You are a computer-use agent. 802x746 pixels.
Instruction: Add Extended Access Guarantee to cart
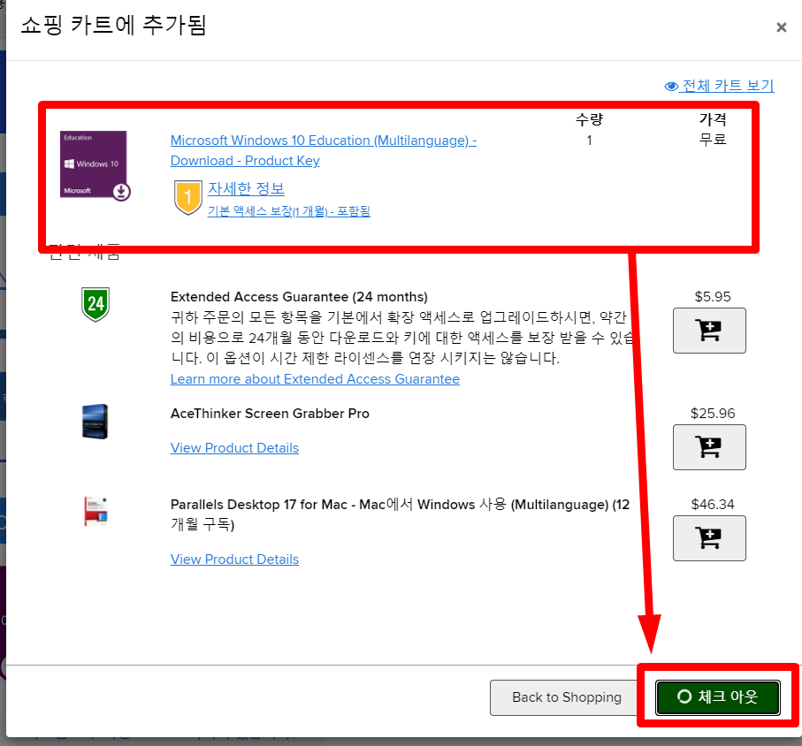709,331
